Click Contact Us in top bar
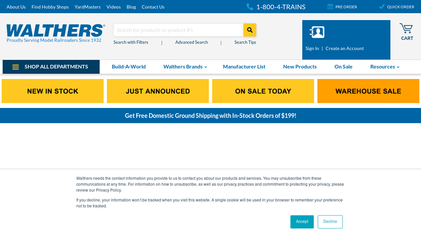The height and width of the screenshot is (237, 421). click(x=153, y=7)
